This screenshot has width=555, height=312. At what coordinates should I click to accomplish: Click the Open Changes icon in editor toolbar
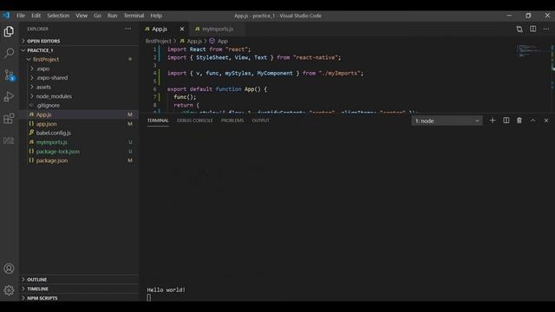coord(519,29)
